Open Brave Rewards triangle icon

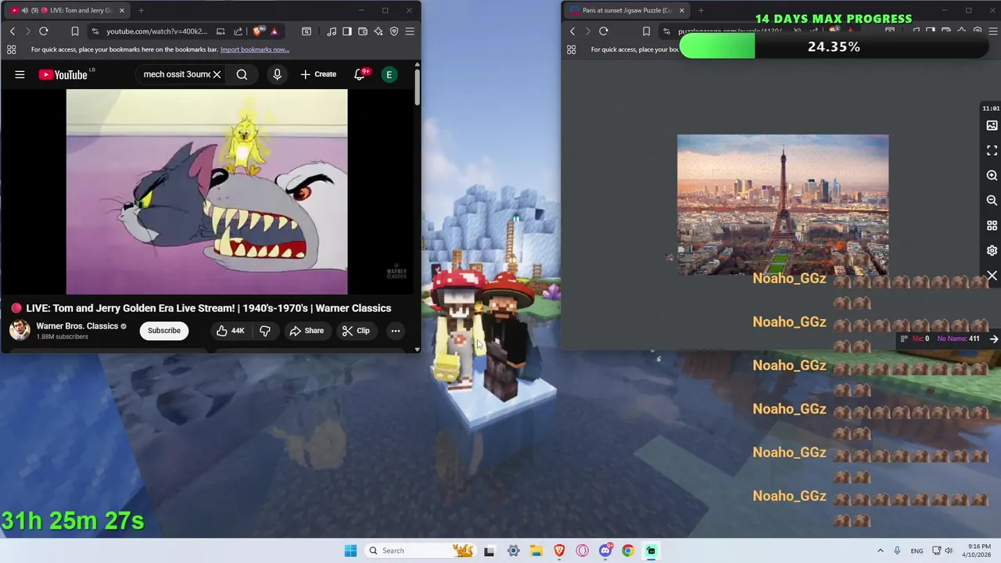pyautogui.click(x=274, y=31)
